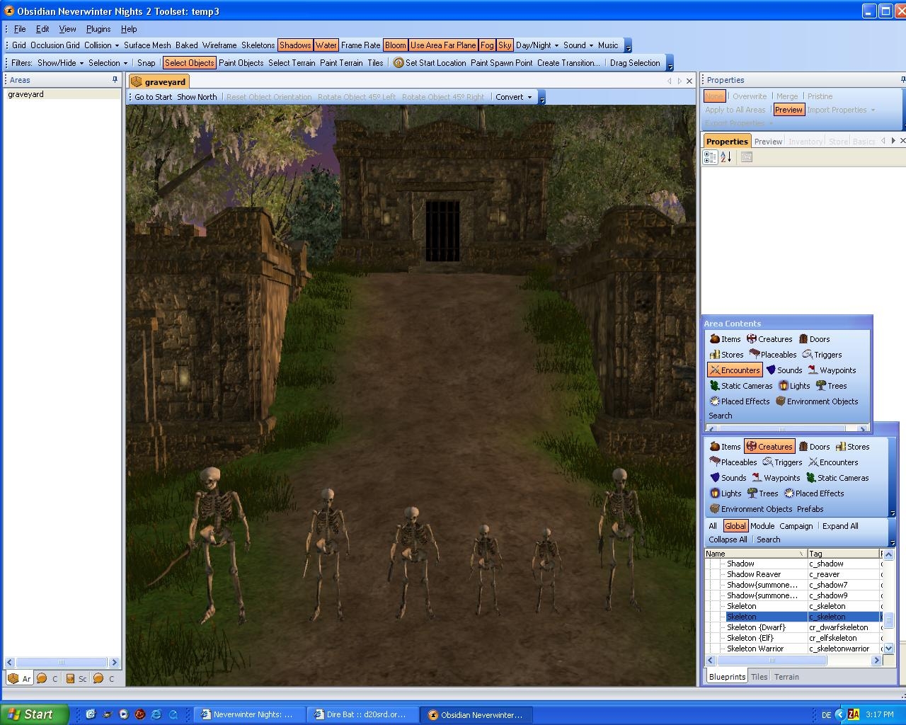Turn off the Bloom effect
906x725 pixels.
pyautogui.click(x=395, y=45)
